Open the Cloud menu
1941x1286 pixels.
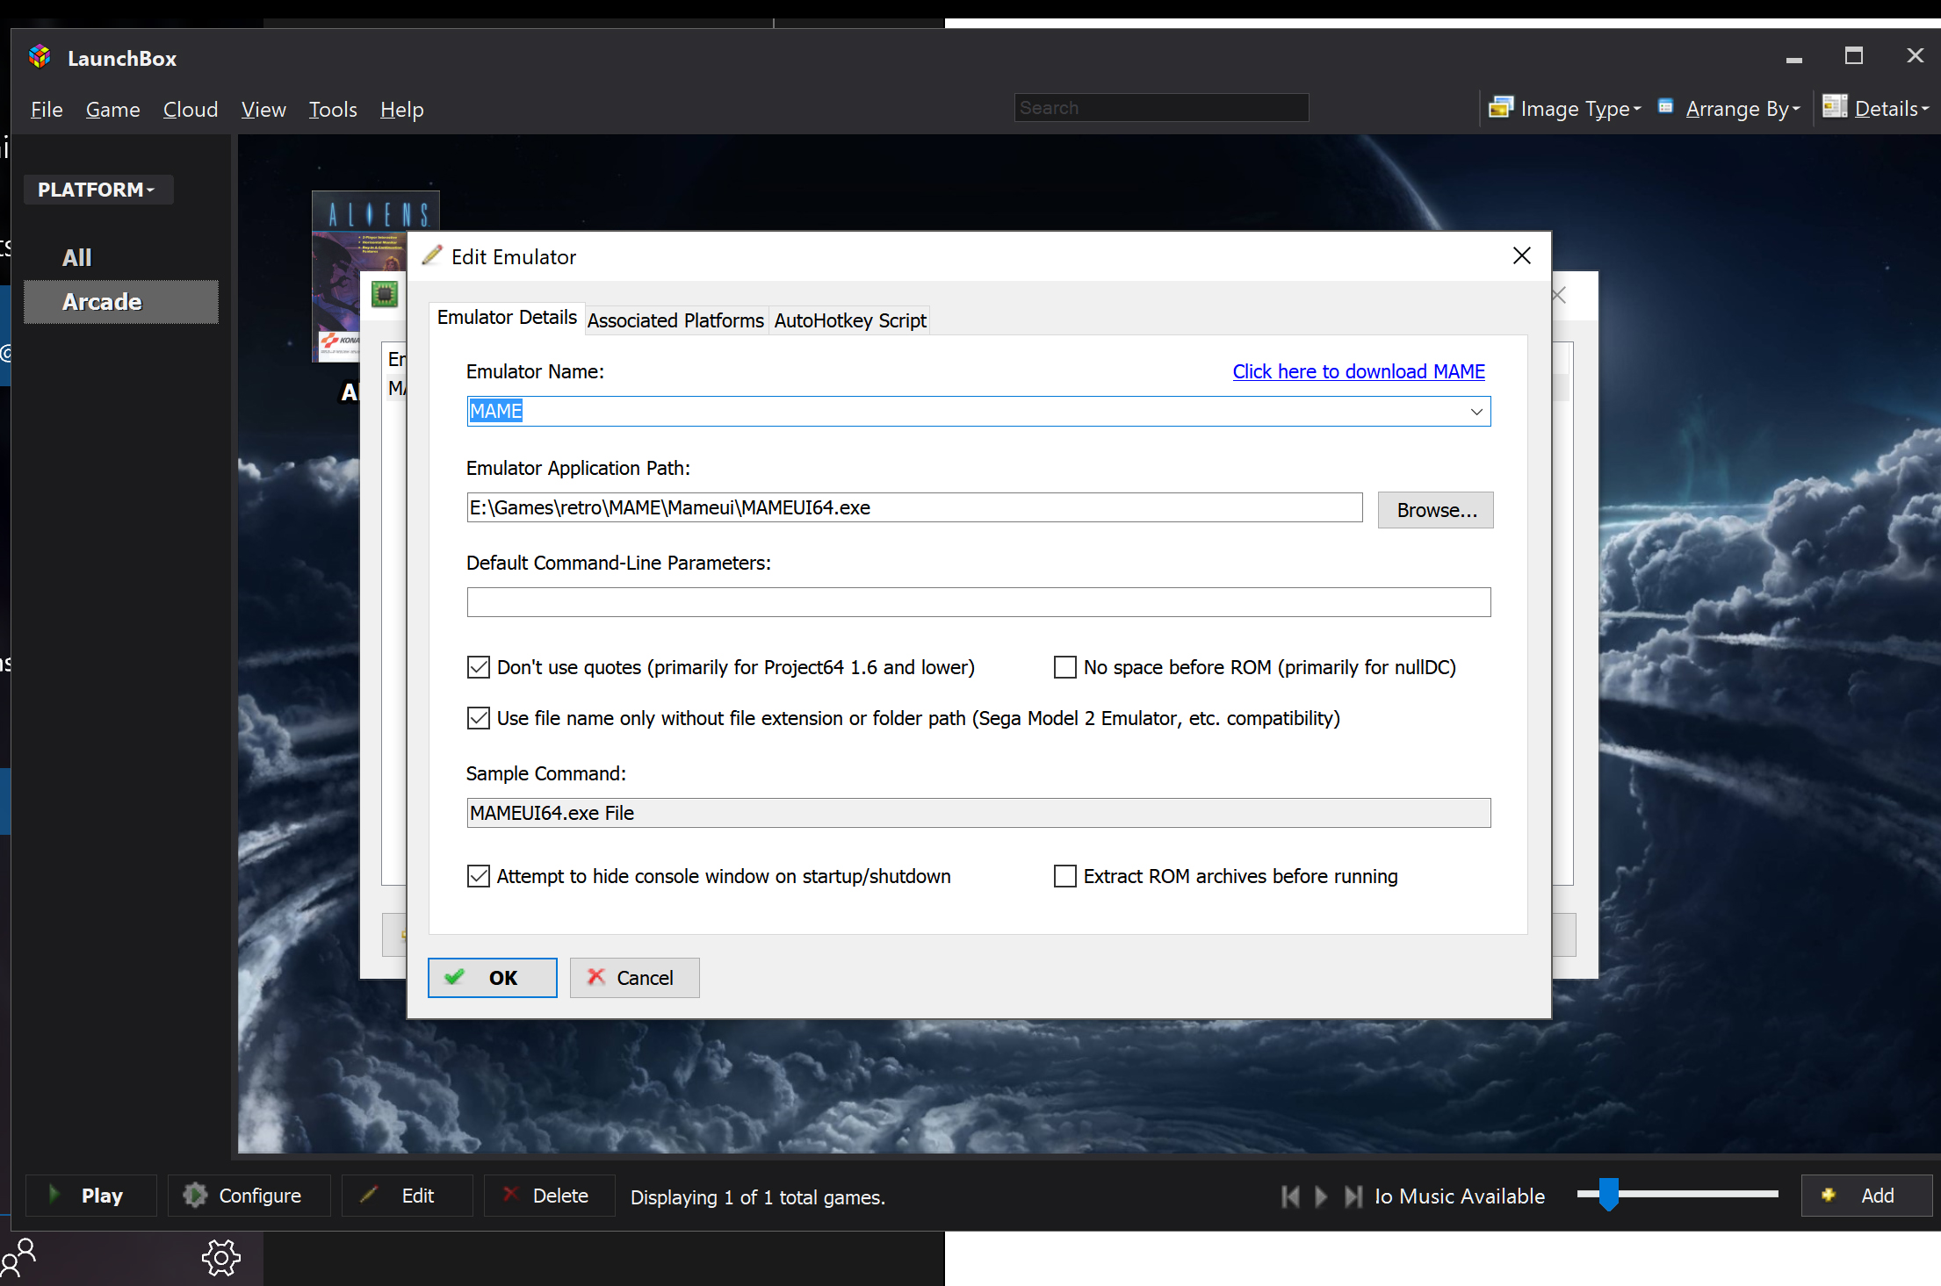[x=191, y=110]
